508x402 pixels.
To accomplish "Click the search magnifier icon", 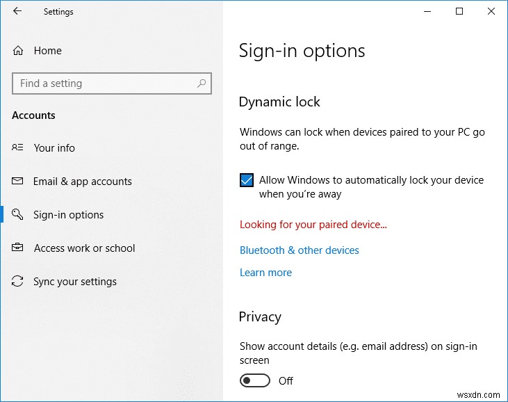I will 202,83.
